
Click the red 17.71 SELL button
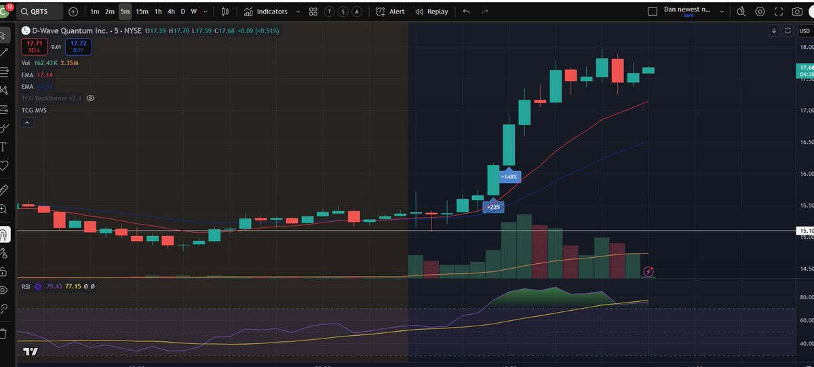pos(34,46)
